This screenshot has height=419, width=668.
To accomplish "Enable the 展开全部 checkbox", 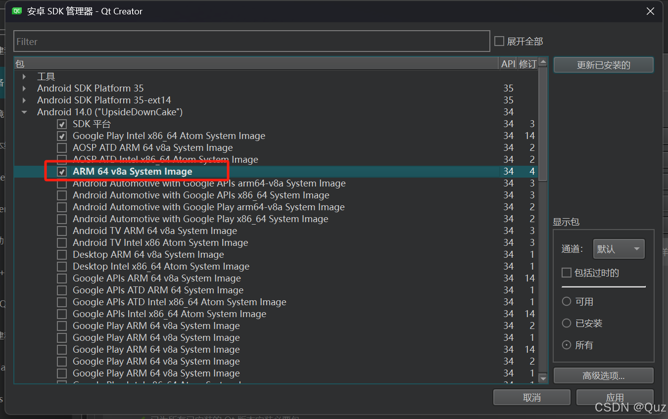I will [x=499, y=41].
